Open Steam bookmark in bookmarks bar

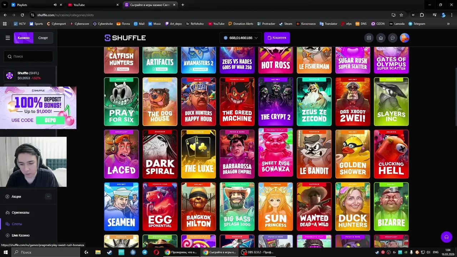pos(285,24)
